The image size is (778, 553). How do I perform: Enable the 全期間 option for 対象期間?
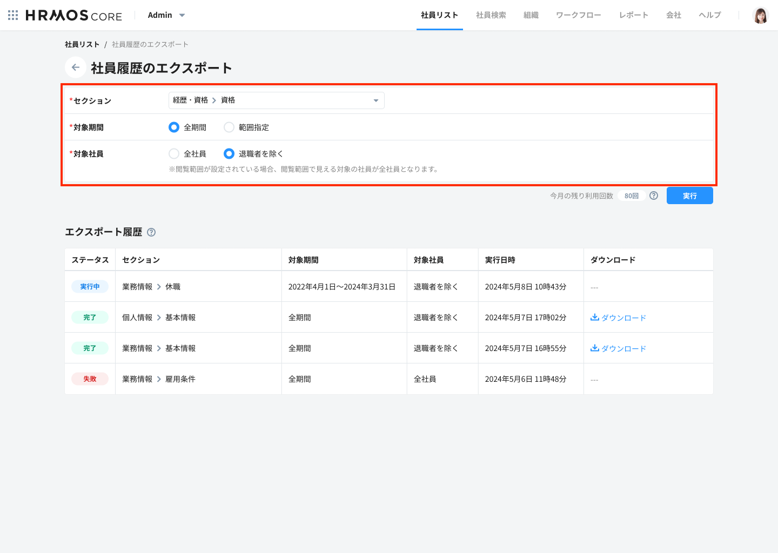click(174, 127)
